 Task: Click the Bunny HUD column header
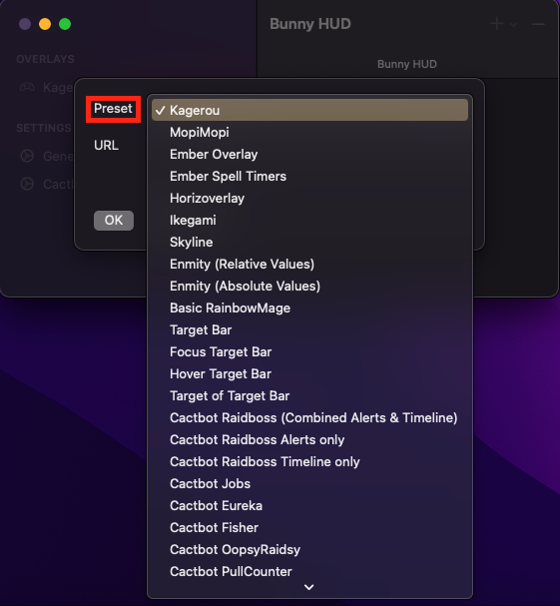tap(407, 64)
